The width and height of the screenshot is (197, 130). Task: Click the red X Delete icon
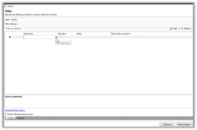[182, 29]
